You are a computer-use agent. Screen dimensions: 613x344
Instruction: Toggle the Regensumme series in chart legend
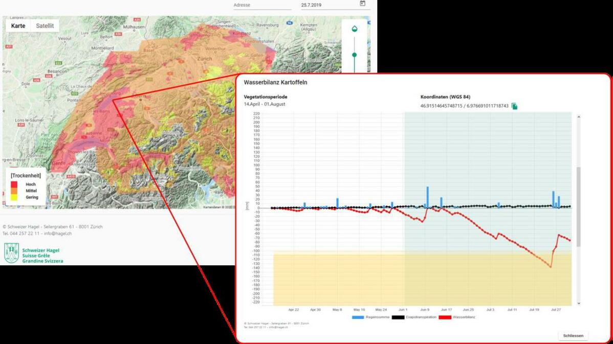click(x=363, y=317)
